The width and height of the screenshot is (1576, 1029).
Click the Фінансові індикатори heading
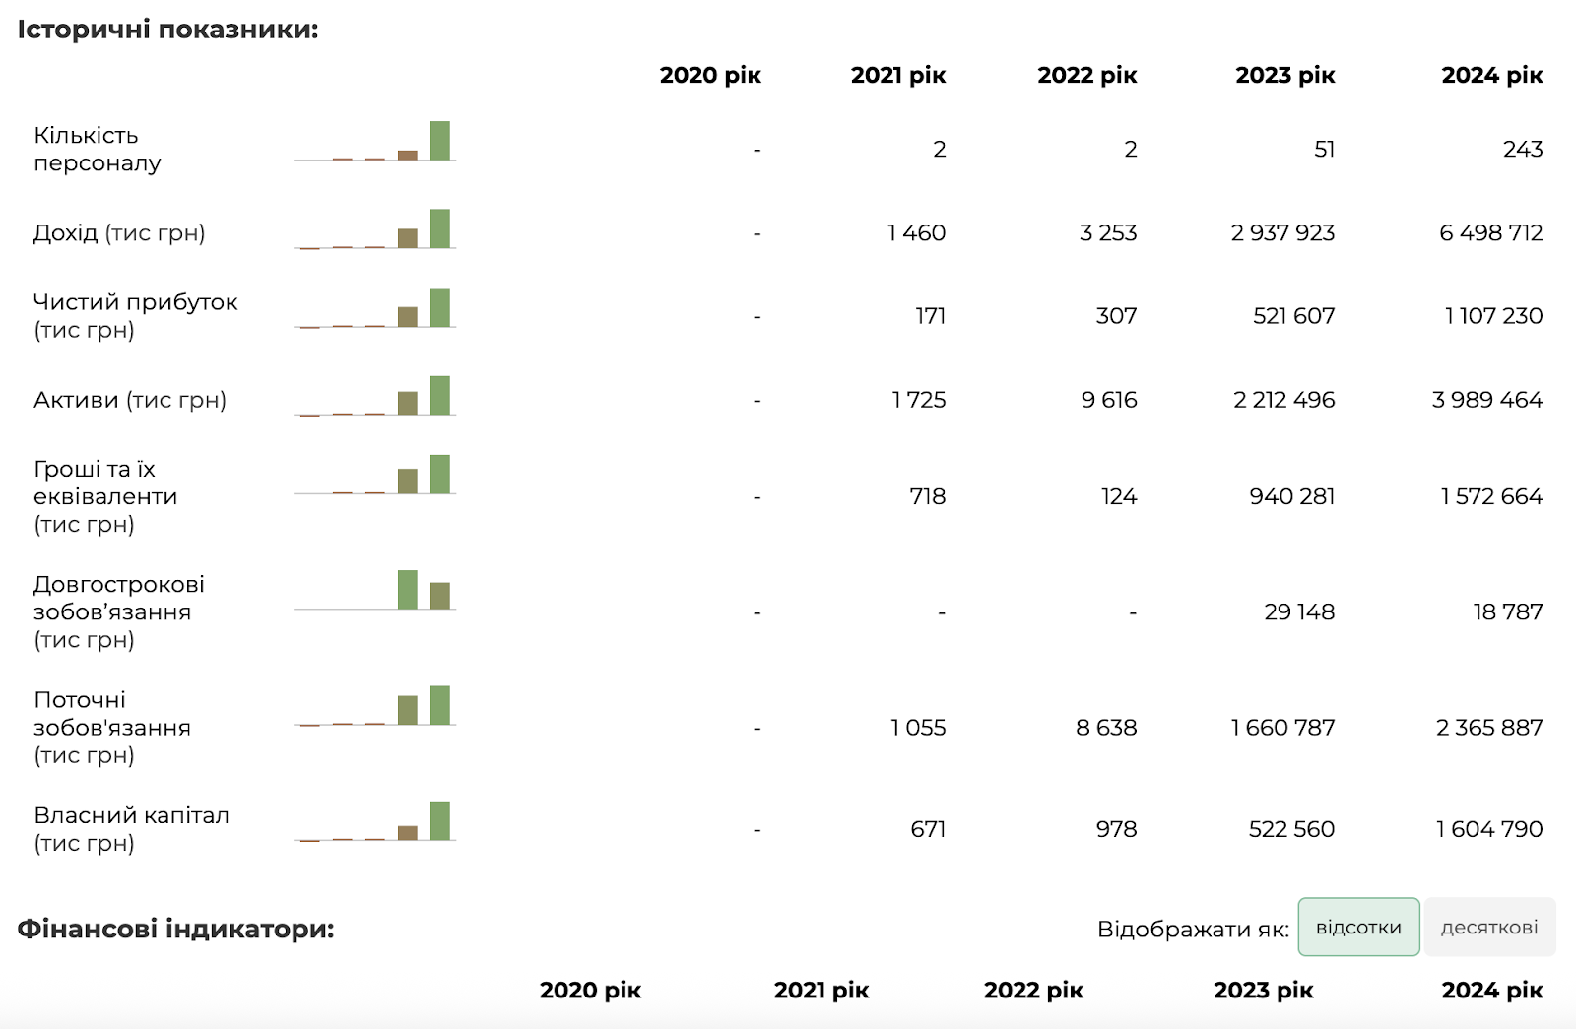176,929
